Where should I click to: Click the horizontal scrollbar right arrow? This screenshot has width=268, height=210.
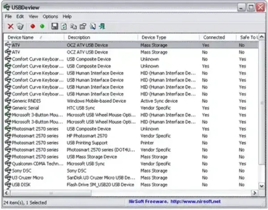click(255, 193)
